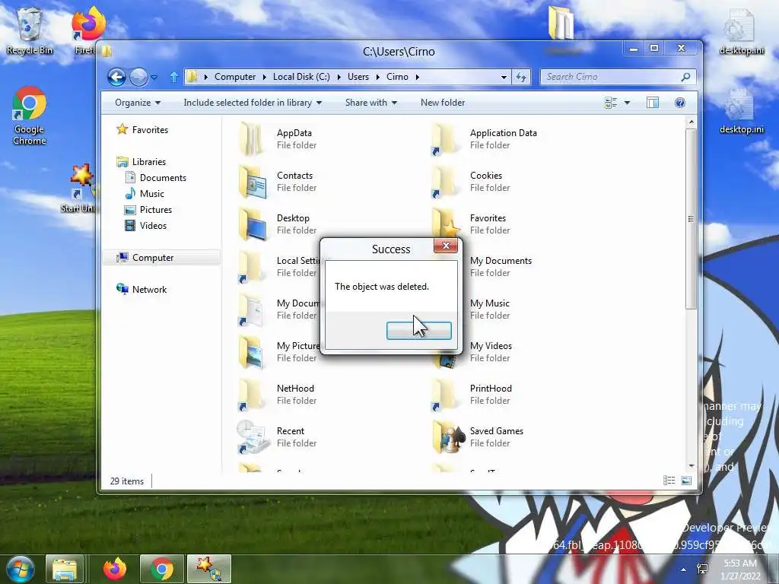Click the star-shield app taskbar button
The height and width of the screenshot is (584, 779).
(x=208, y=569)
